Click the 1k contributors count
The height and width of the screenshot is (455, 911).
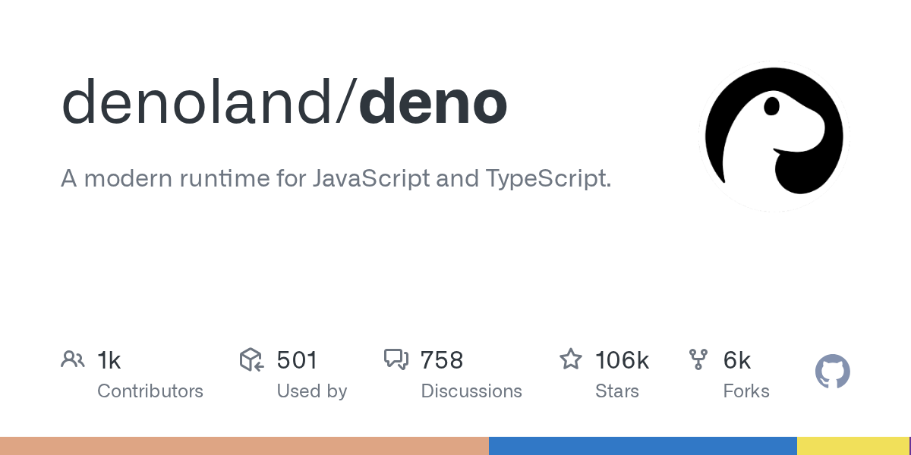[x=109, y=360]
